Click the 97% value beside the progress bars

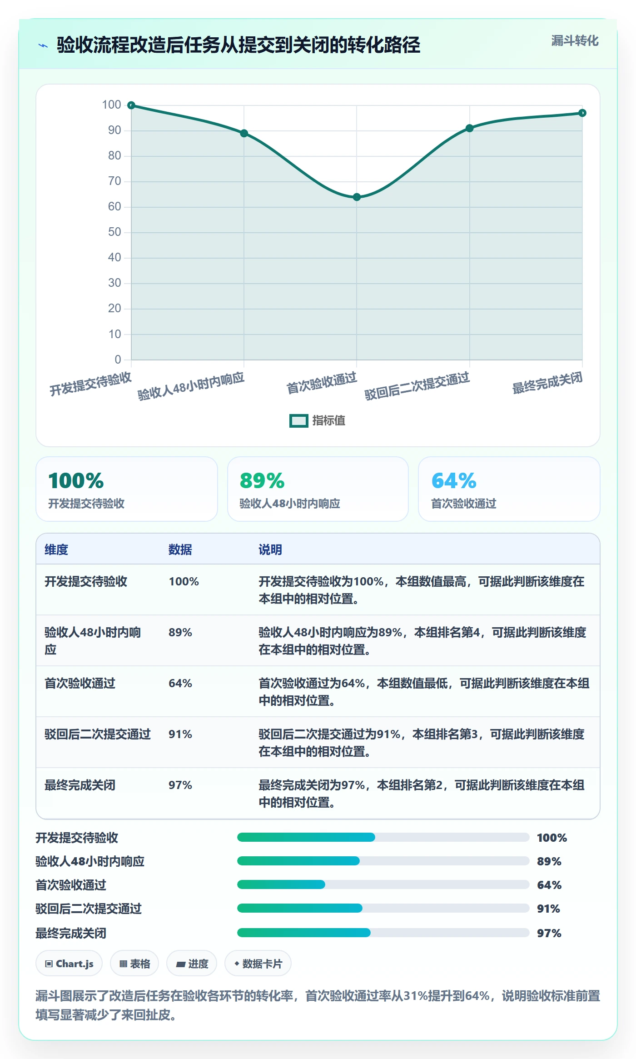click(549, 933)
